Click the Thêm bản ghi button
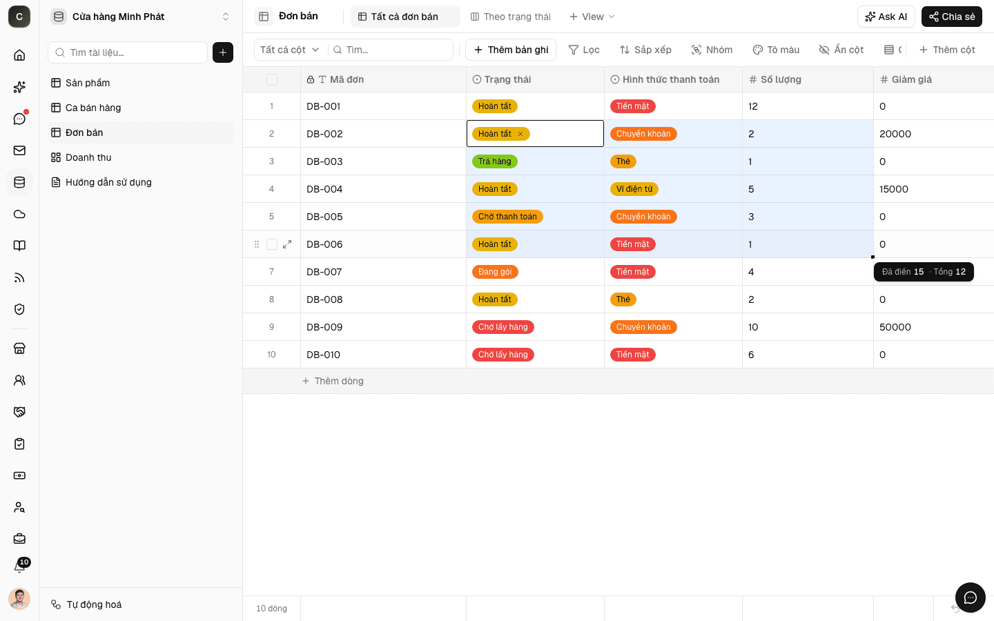 point(511,50)
